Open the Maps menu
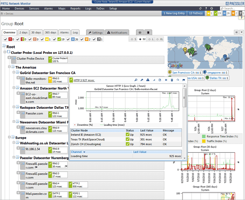The image size is (245, 200). click(x=62, y=8)
